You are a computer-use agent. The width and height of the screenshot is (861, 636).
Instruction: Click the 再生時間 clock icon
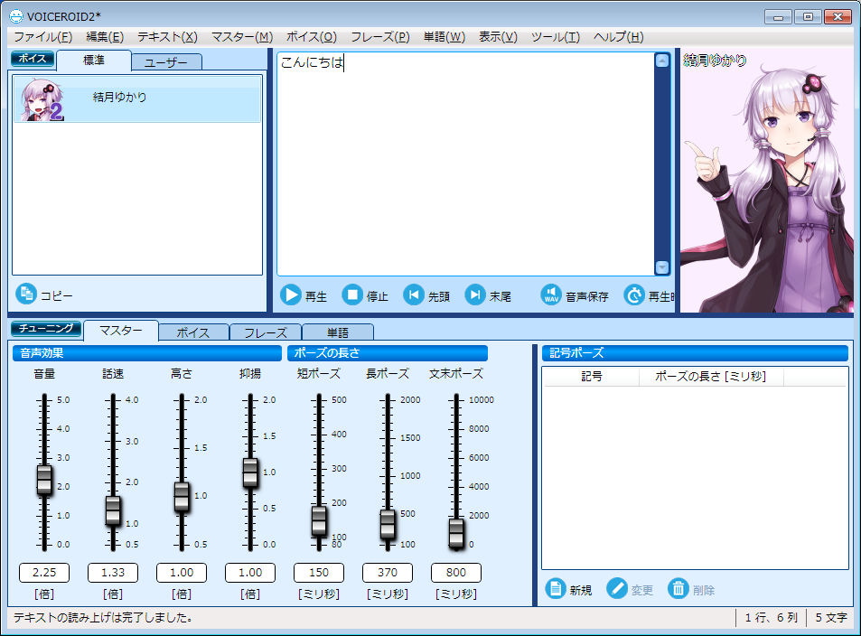click(634, 295)
